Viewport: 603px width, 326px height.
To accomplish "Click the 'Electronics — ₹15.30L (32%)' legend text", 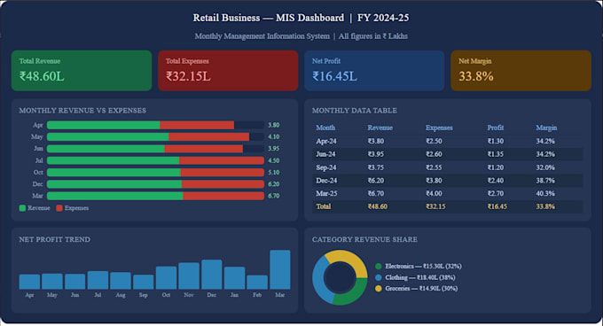I will [423, 266].
